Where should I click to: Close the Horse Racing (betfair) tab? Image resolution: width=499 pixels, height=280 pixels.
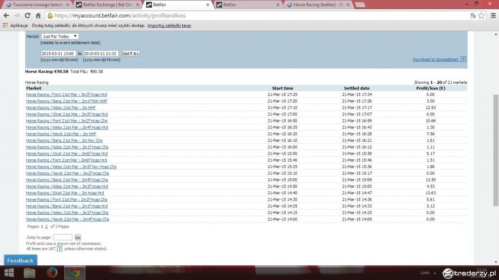348,5
